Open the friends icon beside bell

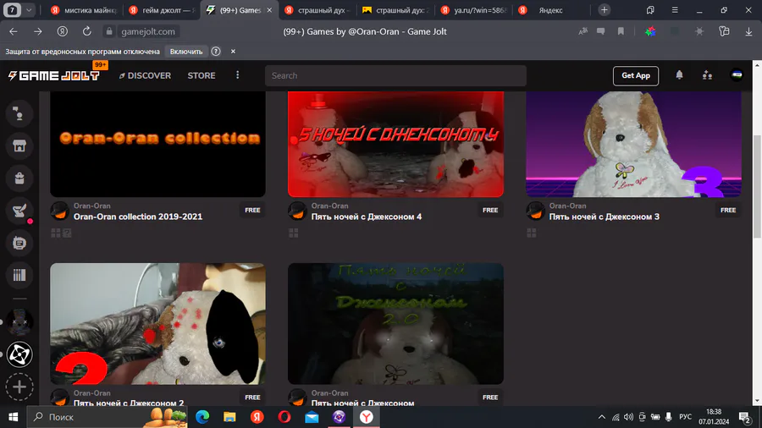click(708, 75)
